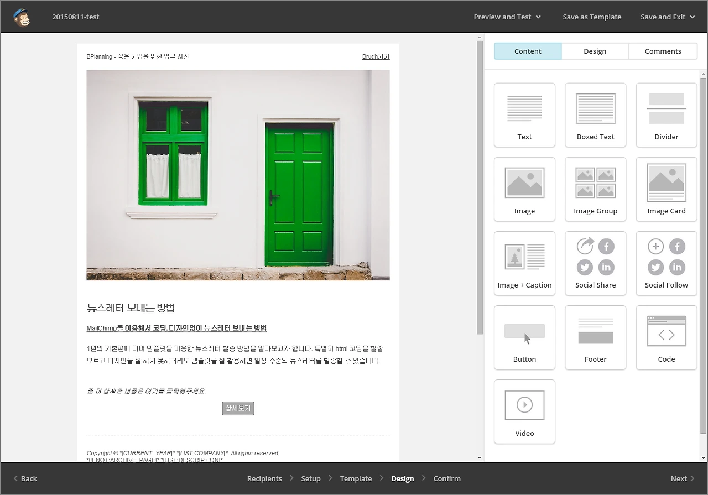Insert a Video content block
The image size is (708, 495).
(524, 411)
